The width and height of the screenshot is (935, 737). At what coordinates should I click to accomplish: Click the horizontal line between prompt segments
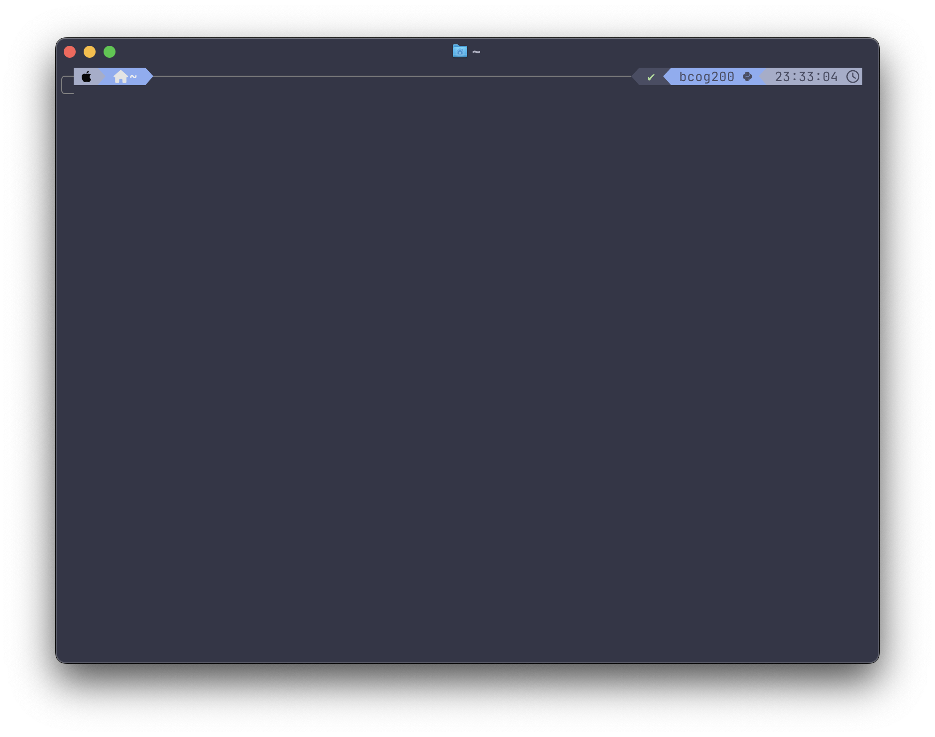(388, 76)
